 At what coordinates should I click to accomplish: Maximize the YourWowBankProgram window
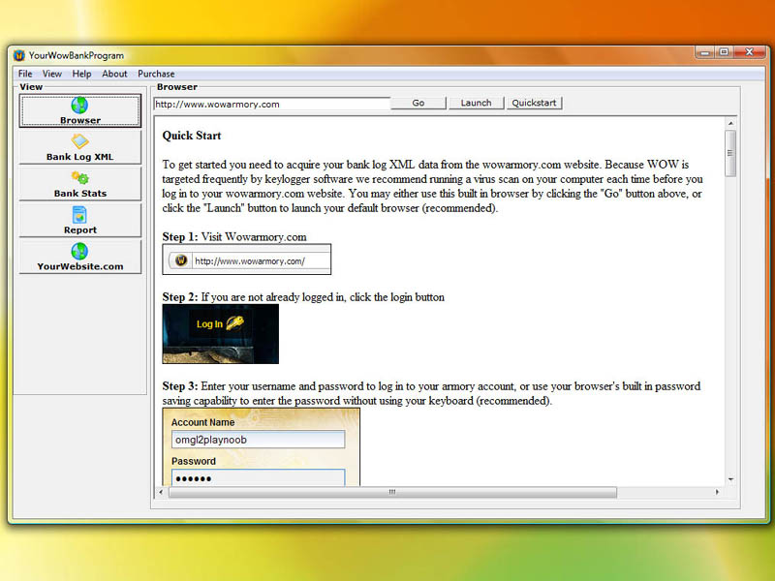724,52
